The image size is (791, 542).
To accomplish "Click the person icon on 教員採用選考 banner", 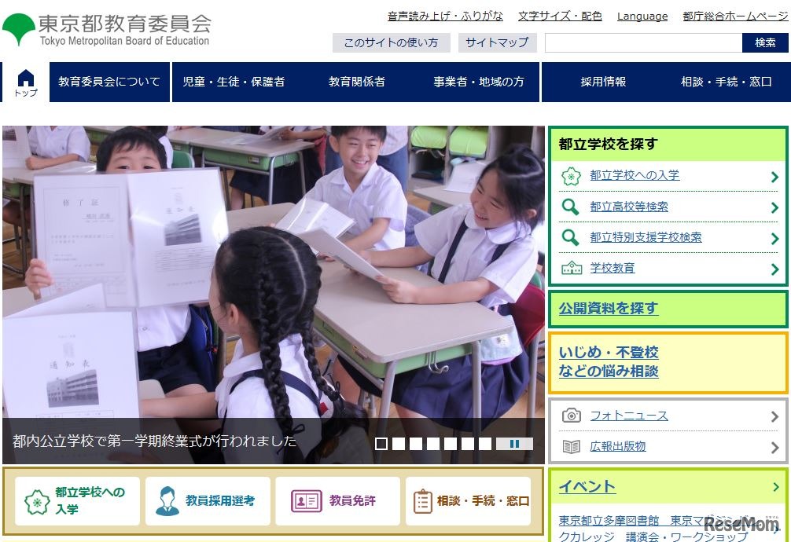I will (167, 501).
